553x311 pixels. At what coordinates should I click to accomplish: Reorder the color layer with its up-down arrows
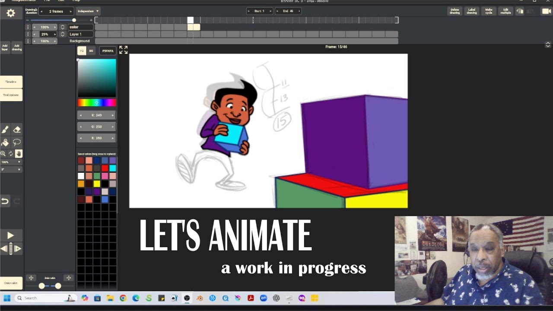click(x=63, y=27)
